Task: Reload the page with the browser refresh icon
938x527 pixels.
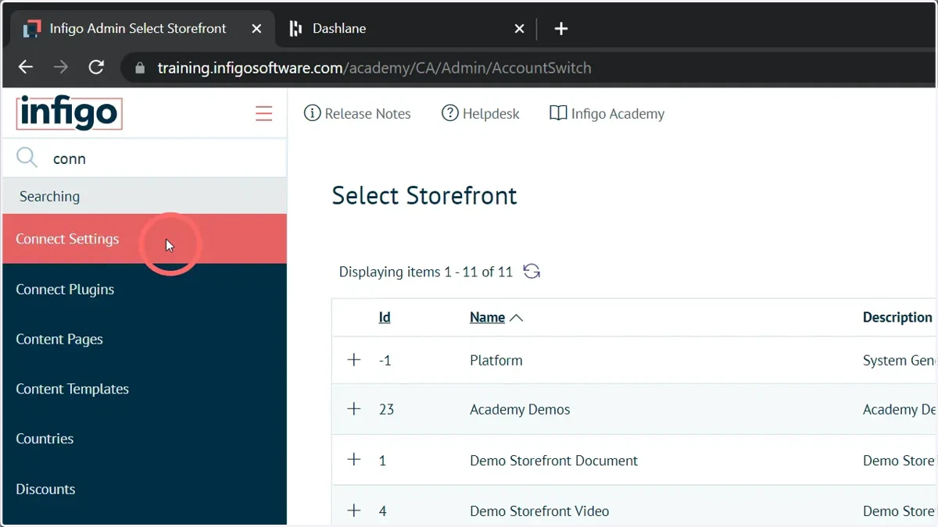Action: pyautogui.click(x=96, y=67)
